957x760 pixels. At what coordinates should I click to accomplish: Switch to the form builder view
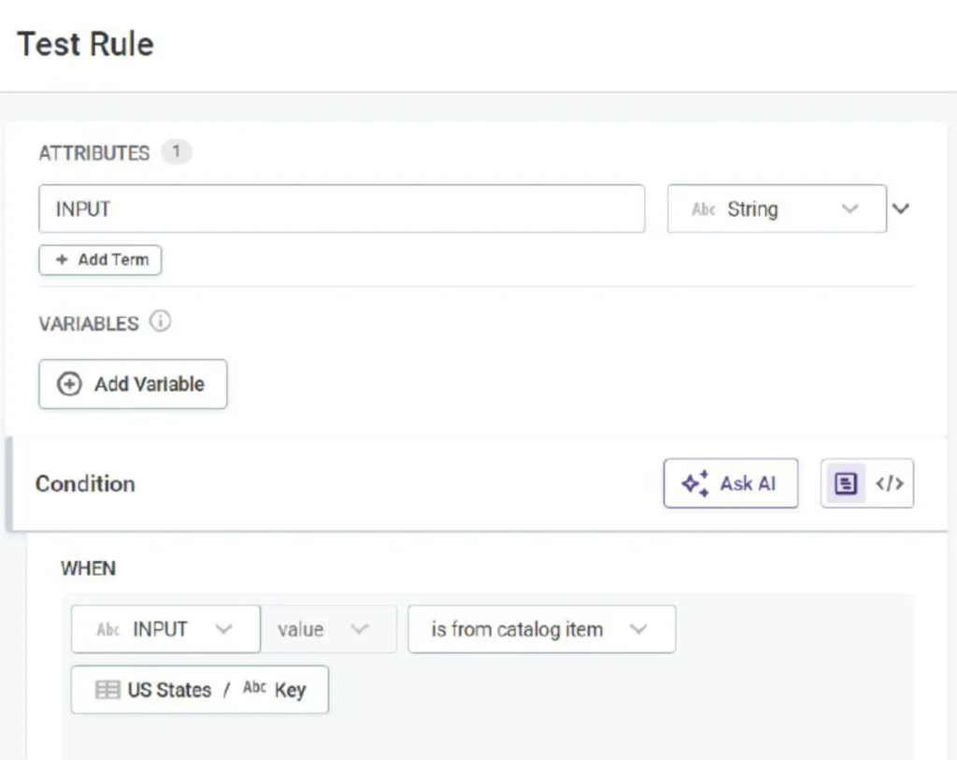point(845,483)
